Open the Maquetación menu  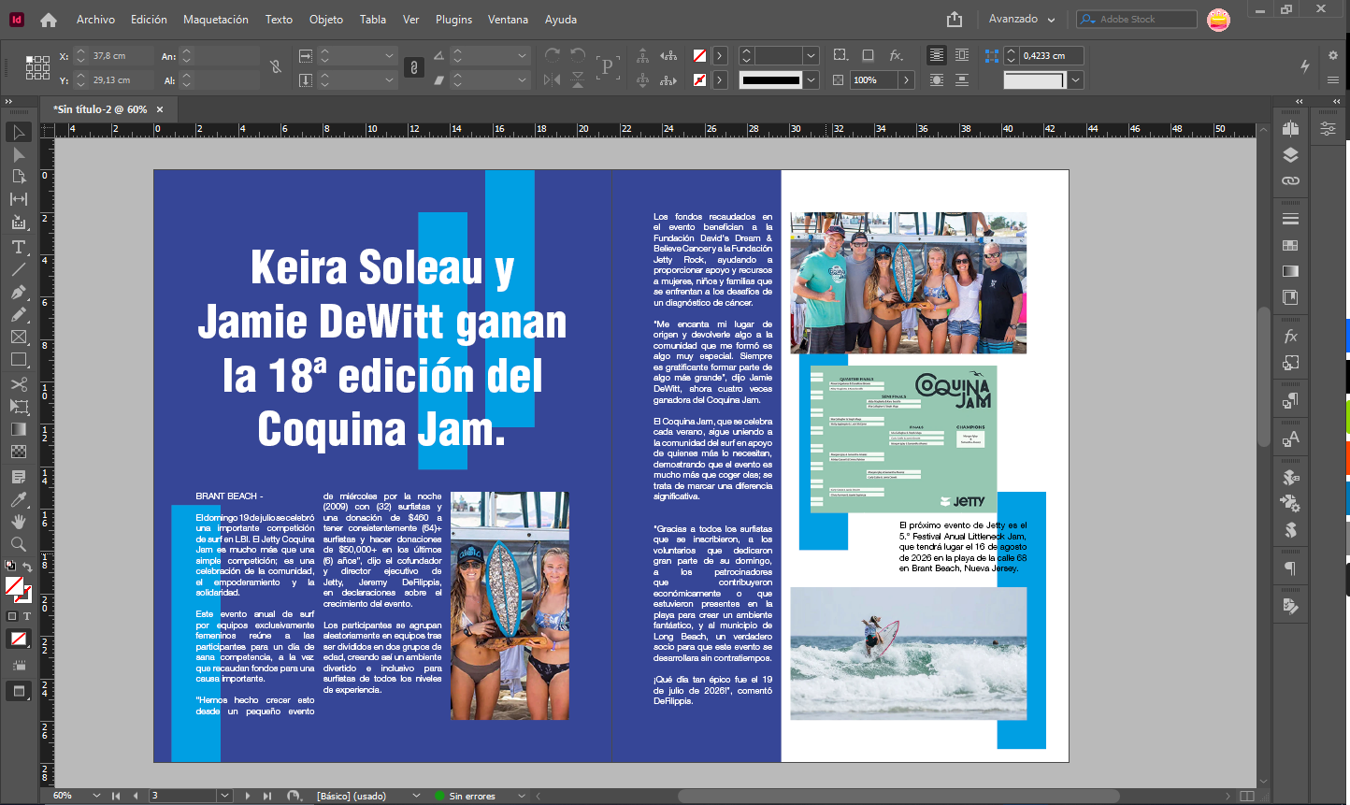coord(216,20)
